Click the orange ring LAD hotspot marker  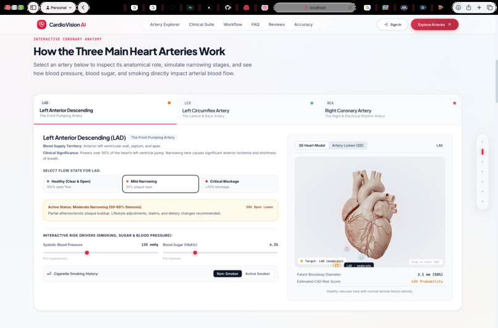point(337,265)
